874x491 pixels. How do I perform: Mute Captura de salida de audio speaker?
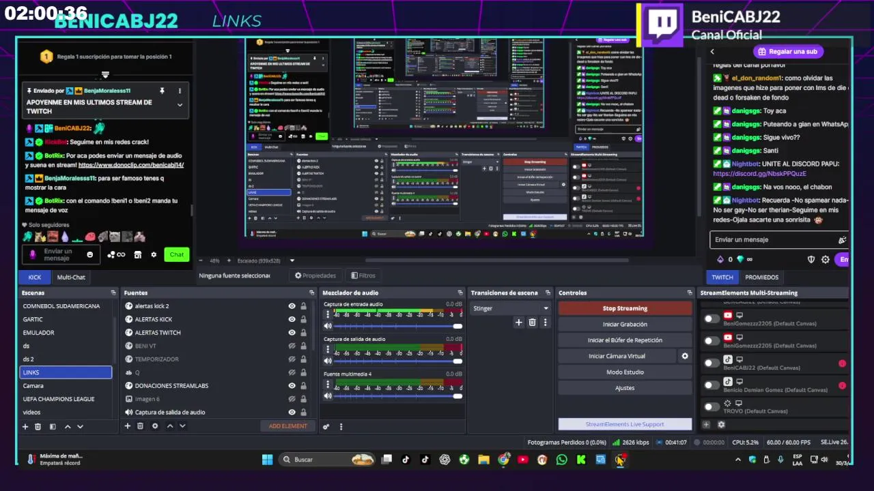tap(328, 361)
